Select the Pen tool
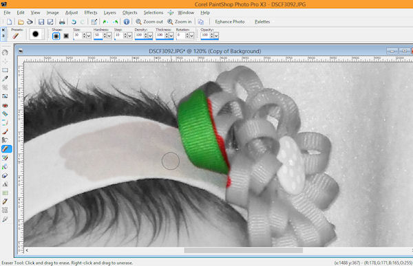 coord(5,201)
